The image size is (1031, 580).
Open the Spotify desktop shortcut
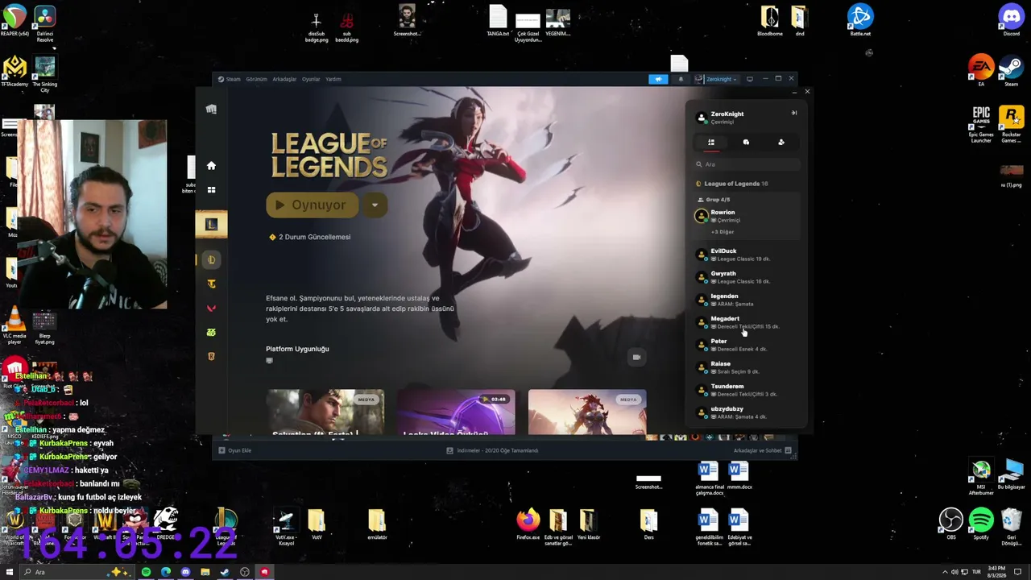click(x=981, y=524)
